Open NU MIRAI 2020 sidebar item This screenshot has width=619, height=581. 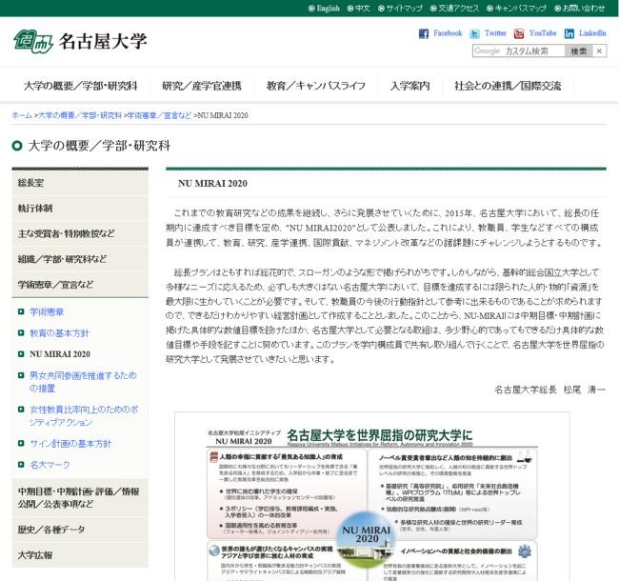[x=60, y=354]
